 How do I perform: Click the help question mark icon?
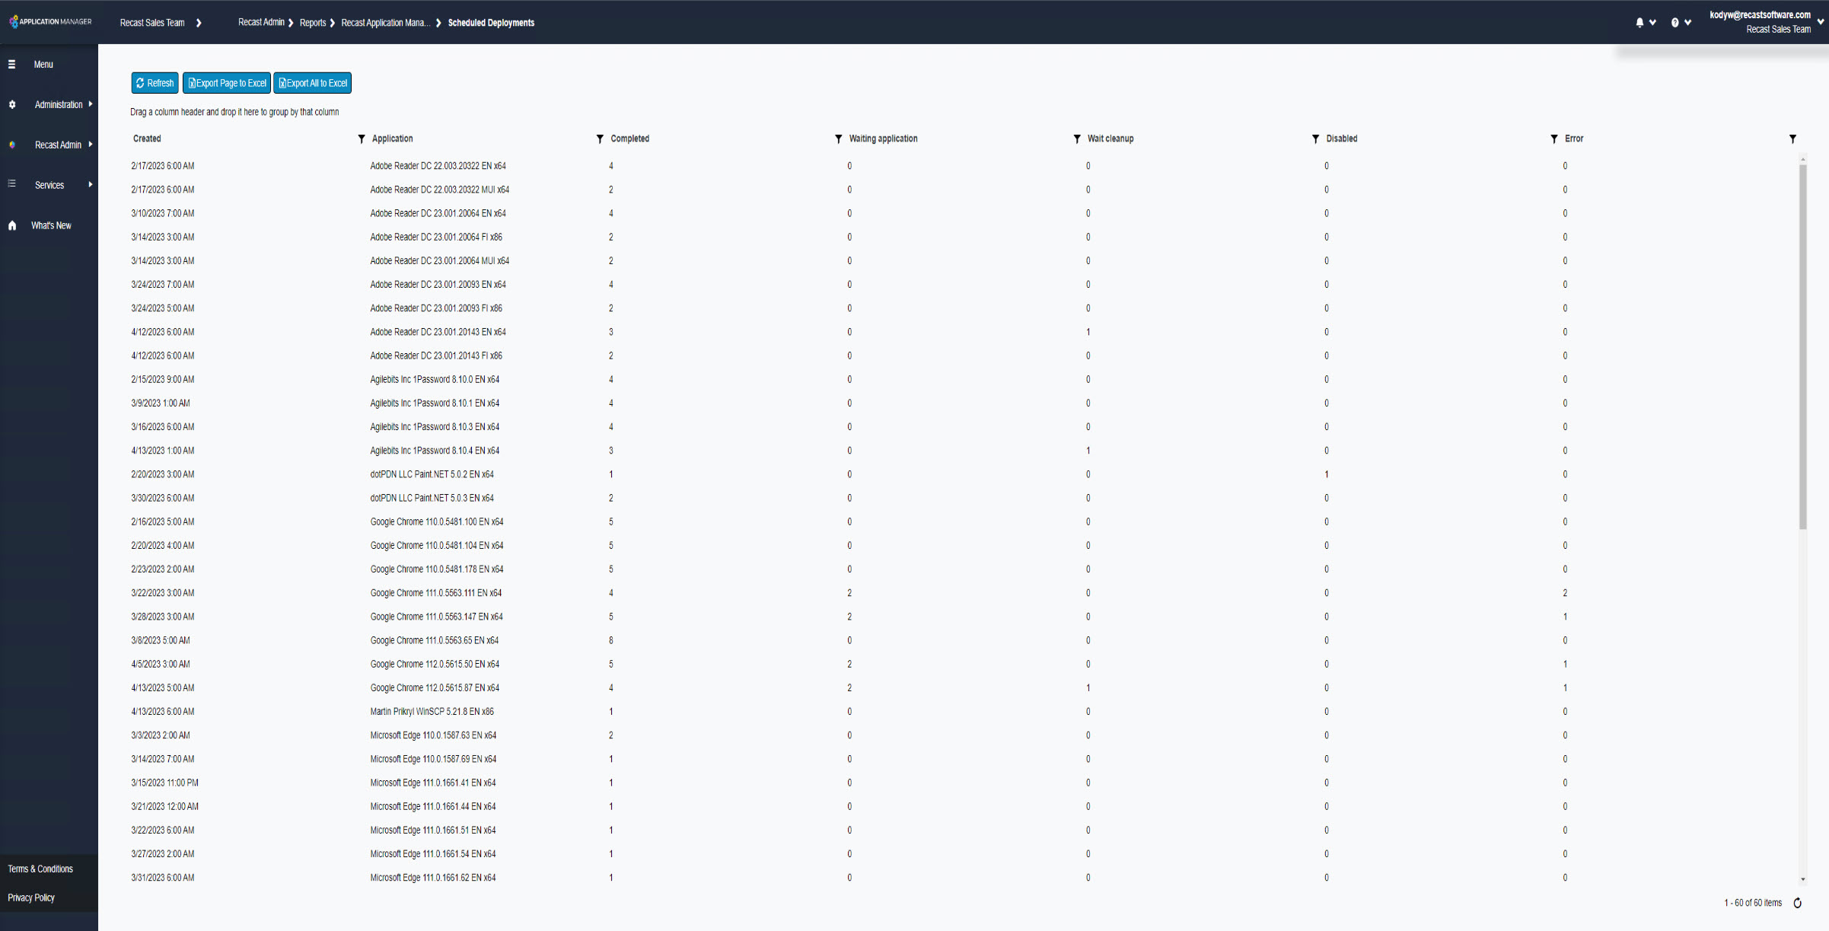coord(1675,22)
